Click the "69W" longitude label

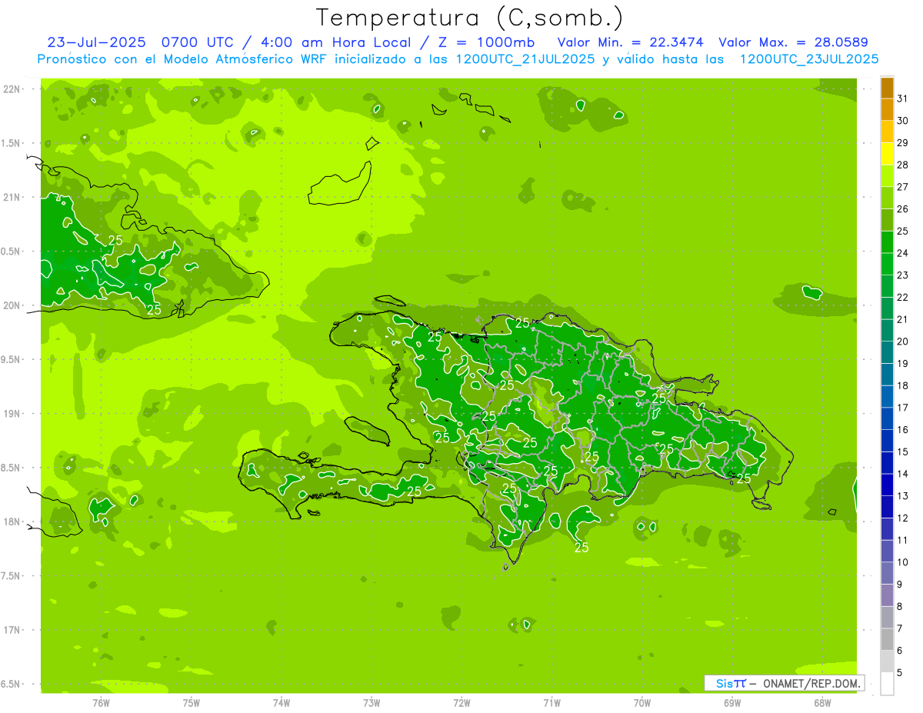coord(732,703)
